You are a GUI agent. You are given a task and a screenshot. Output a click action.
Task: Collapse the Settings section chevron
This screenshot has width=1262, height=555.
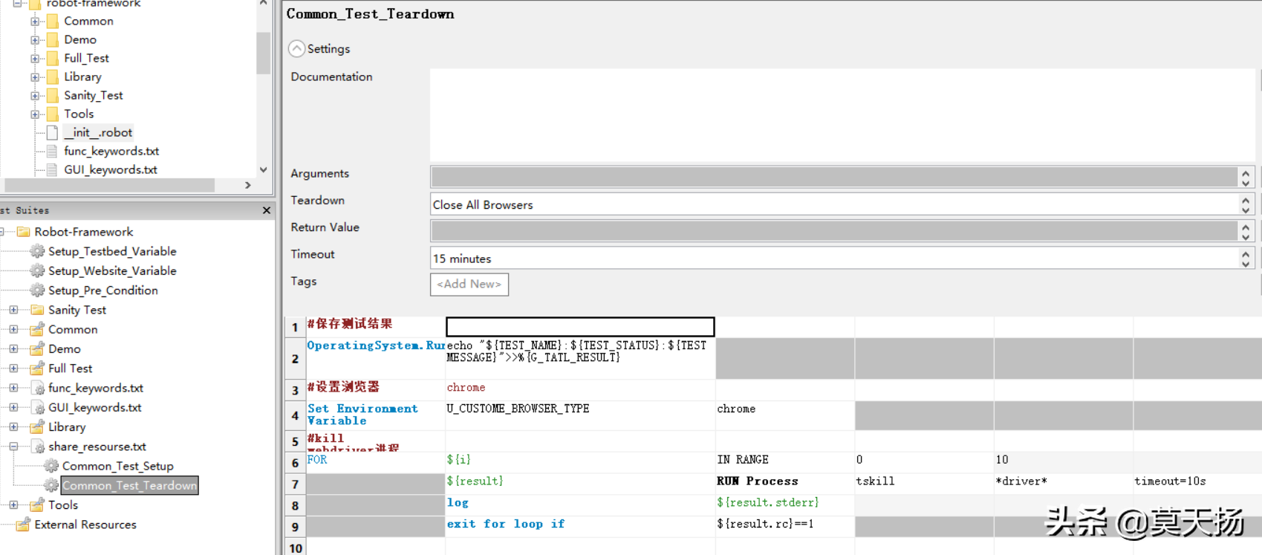pos(296,49)
